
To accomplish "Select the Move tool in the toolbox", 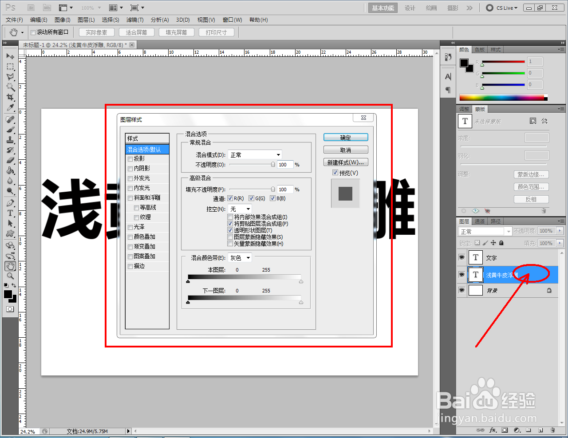I will point(10,56).
